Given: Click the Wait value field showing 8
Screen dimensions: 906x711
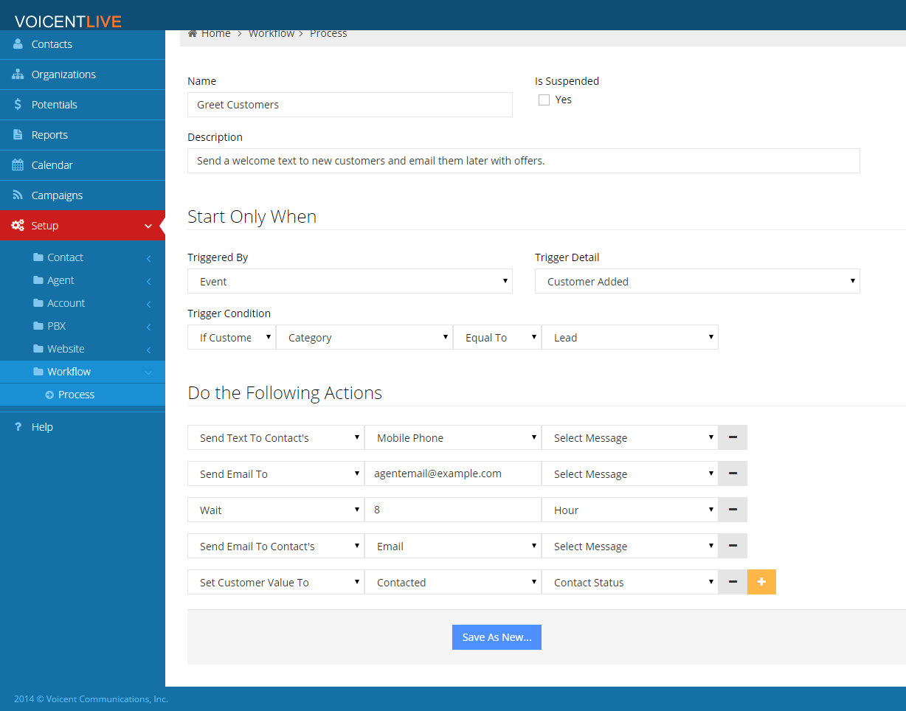Looking at the screenshot, I should coord(453,510).
